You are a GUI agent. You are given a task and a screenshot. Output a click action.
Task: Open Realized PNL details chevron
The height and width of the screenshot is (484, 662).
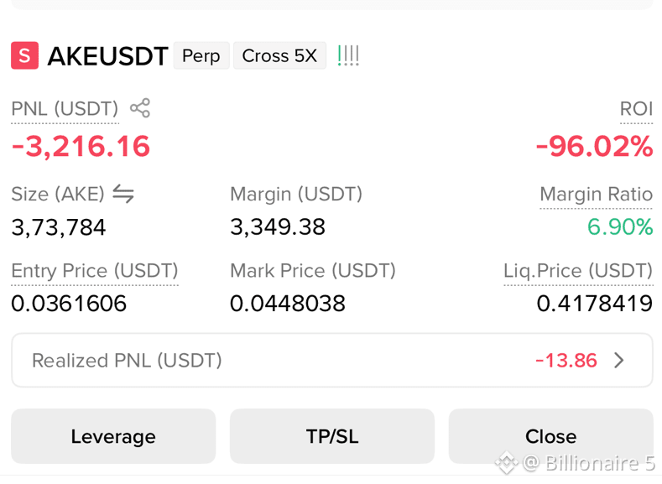619,361
